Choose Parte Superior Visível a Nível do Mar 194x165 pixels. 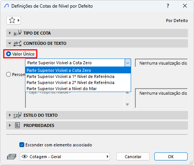[78, 89]
